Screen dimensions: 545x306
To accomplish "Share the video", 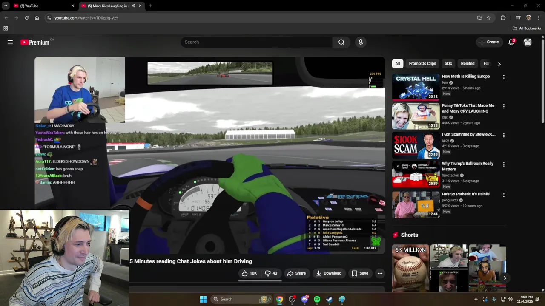I will [x=296, y=273].
